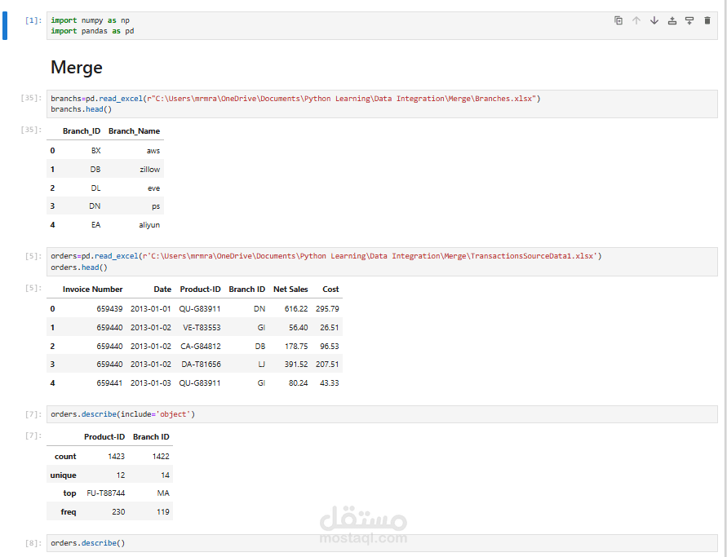Image resolution: width=727 pixels, height=557 pixels.
Task: Click the Branch_ID column header
Action: pos(82,131)
